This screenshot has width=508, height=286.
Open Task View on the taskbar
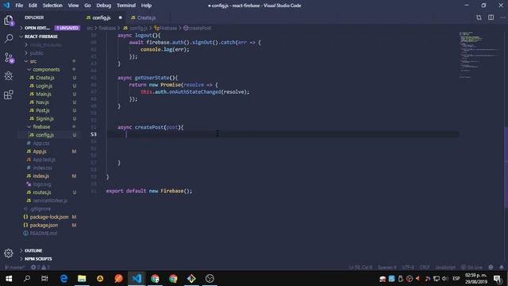[44, 279]
